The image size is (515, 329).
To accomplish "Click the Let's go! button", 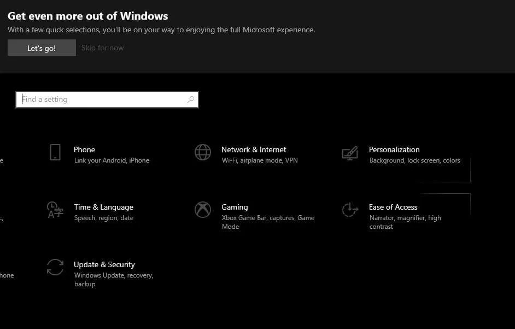I will (x=41, y=48).
